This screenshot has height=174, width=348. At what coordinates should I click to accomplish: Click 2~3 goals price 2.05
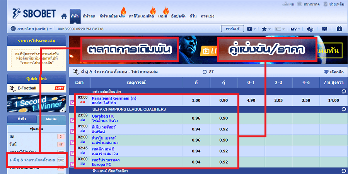[278, 101]
